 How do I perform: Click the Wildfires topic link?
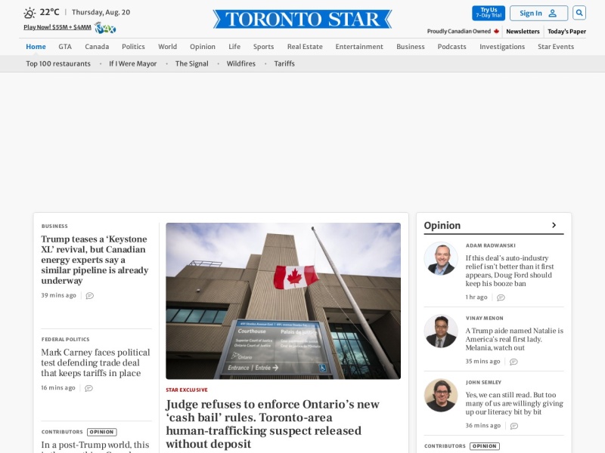(241, 63)
